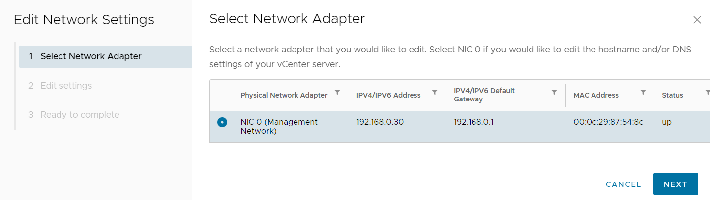Sort by the IPV4/IPV6 Default Gateway header

484,95
